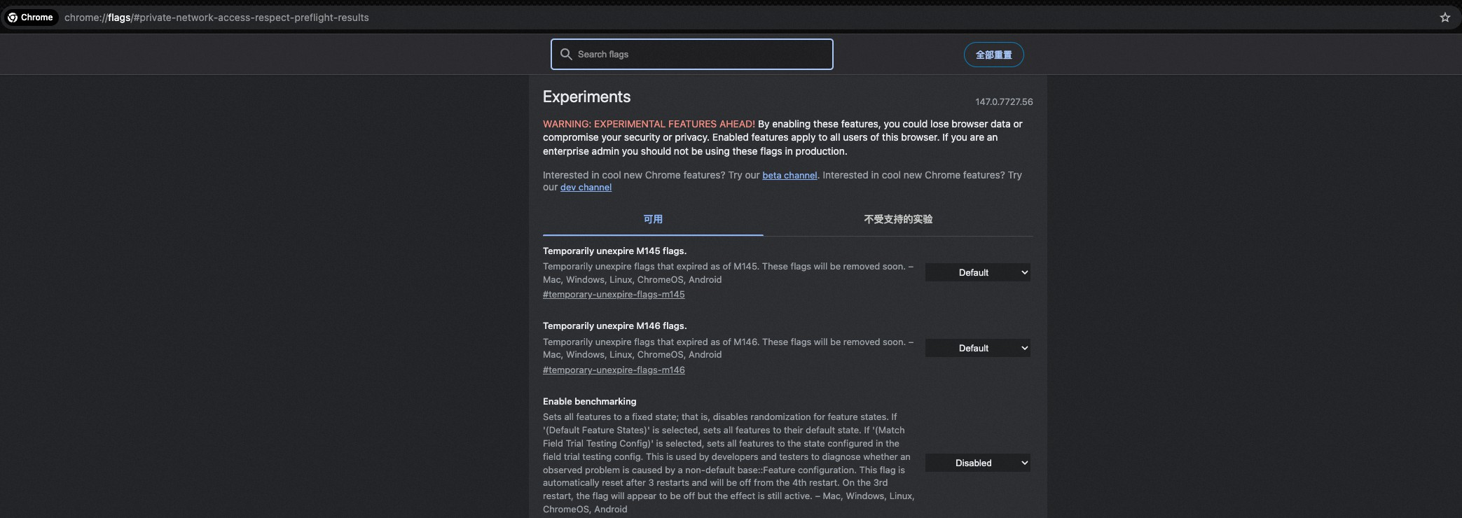Open the beta channel link
1462x518 pixels.
(x=789, y=176)
